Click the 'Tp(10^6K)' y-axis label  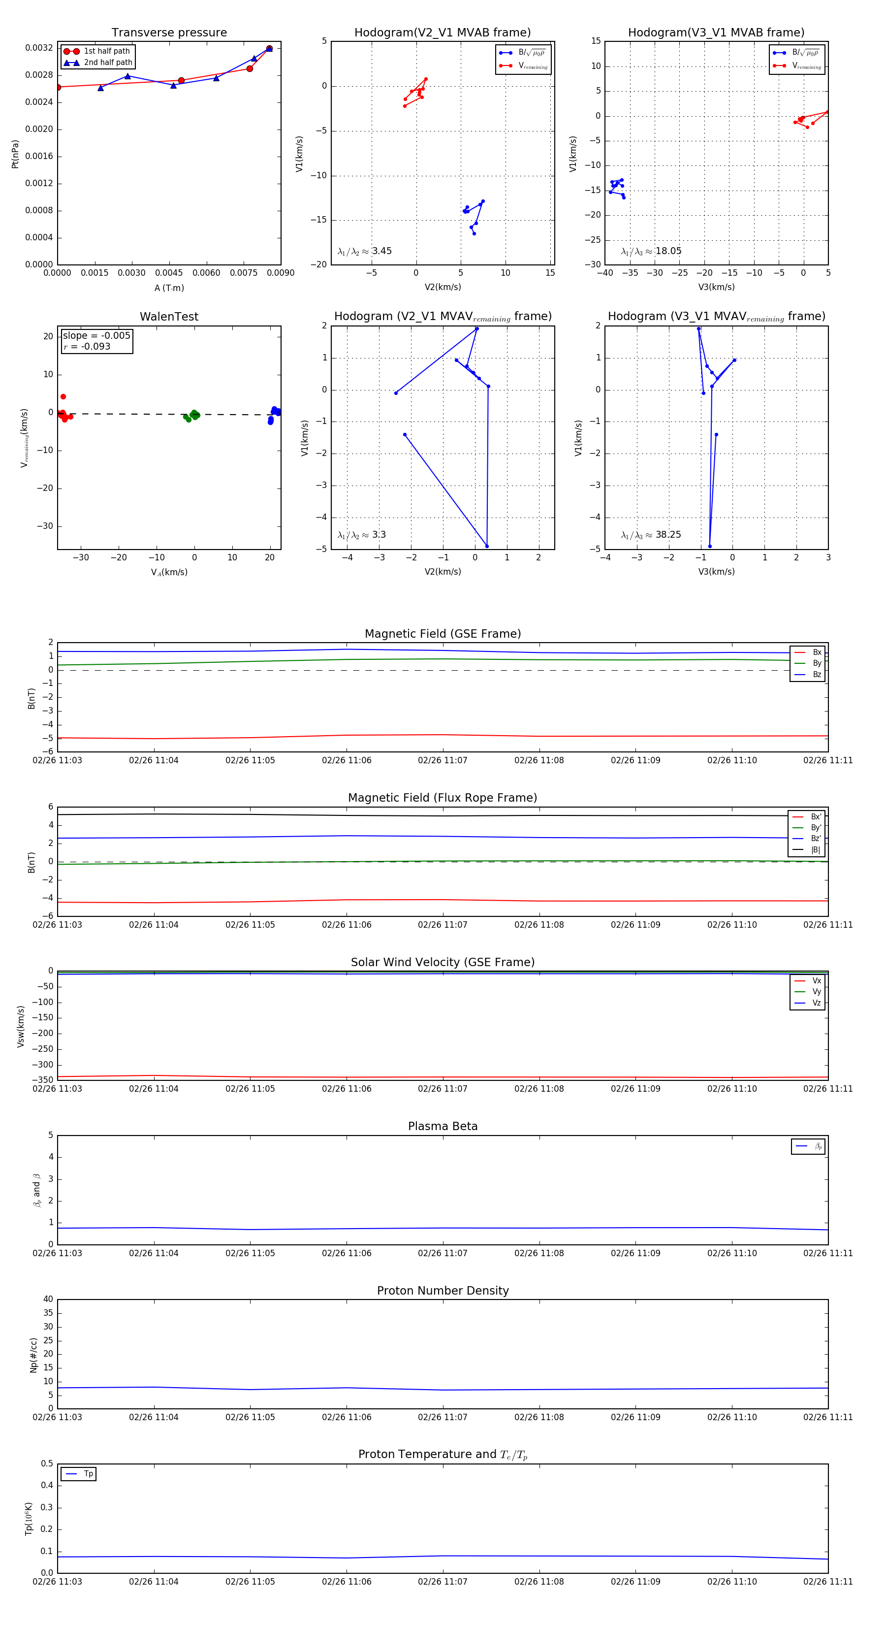point(29,1519)
